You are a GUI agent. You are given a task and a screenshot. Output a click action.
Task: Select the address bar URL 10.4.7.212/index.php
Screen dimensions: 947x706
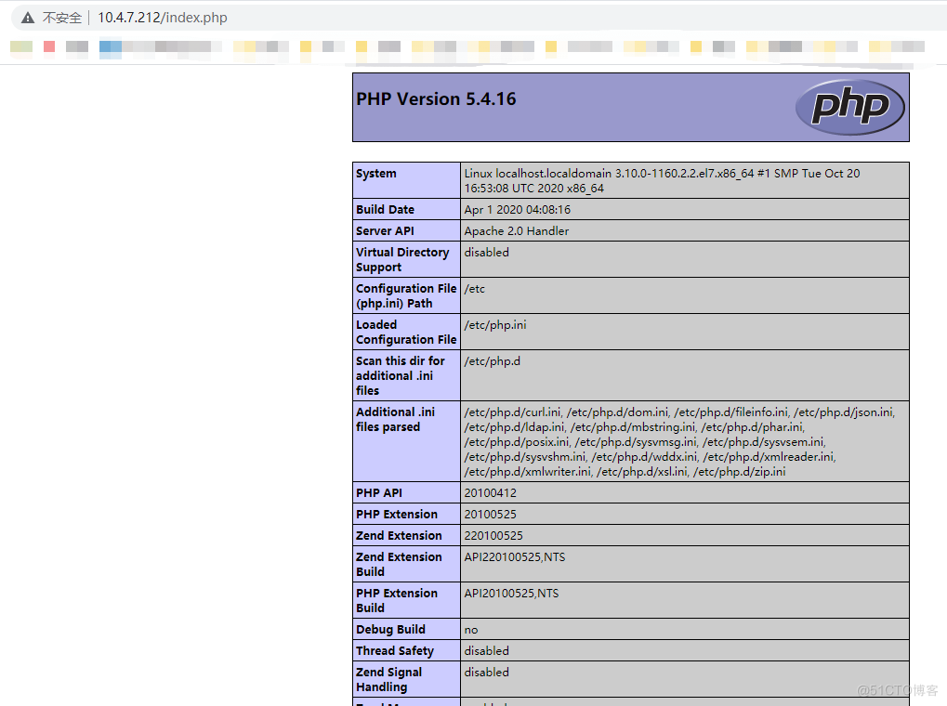point(163,18)
